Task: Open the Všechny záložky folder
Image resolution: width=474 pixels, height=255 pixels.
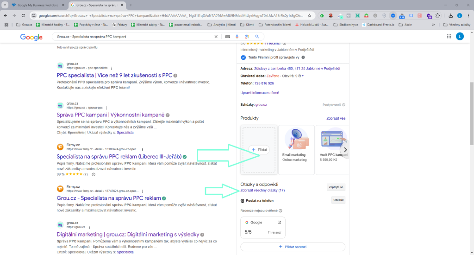Action: pos(457,25)
